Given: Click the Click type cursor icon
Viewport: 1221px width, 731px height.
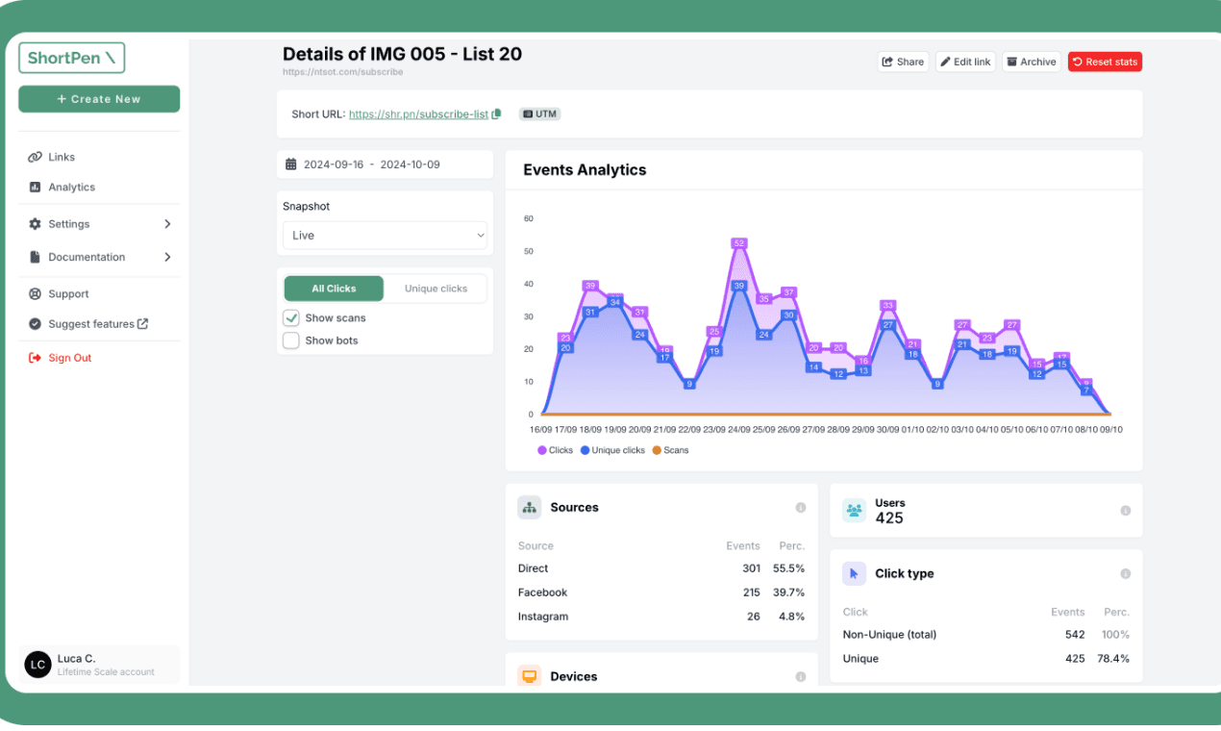Looking at the screenshot, I should click(x=854, y=573).
